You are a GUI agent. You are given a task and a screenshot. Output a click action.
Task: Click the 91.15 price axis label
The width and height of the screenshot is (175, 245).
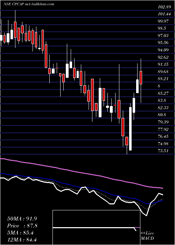pyautogui.click(x=163, y=64)
